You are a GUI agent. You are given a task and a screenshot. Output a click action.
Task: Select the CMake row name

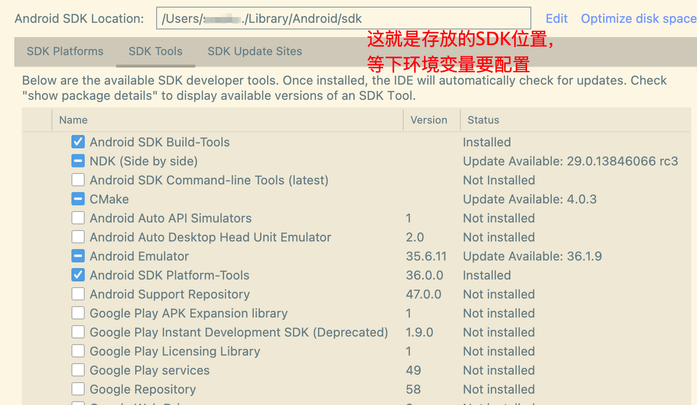pos(110,199)
